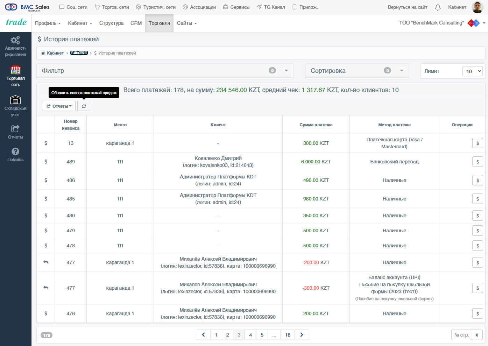
Task: Click the dollar operation button for invoice 489
Action: pyautogui.click(x=478, y=162)
